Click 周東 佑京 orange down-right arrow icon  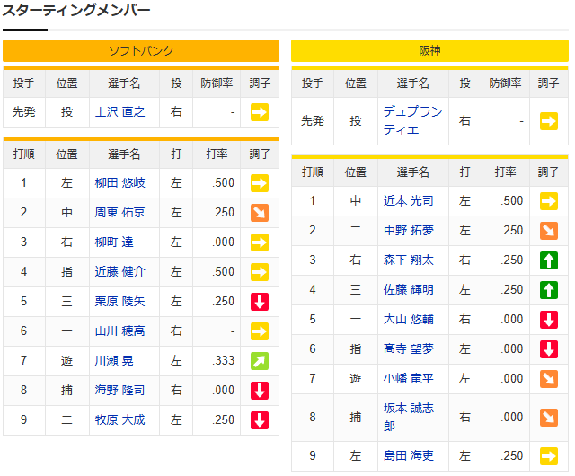(x=260, y=213)
